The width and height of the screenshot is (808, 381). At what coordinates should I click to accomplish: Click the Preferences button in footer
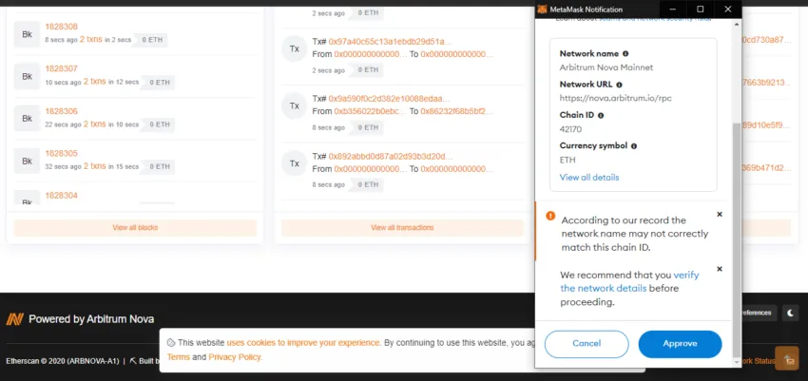click(x=760, y=313)
